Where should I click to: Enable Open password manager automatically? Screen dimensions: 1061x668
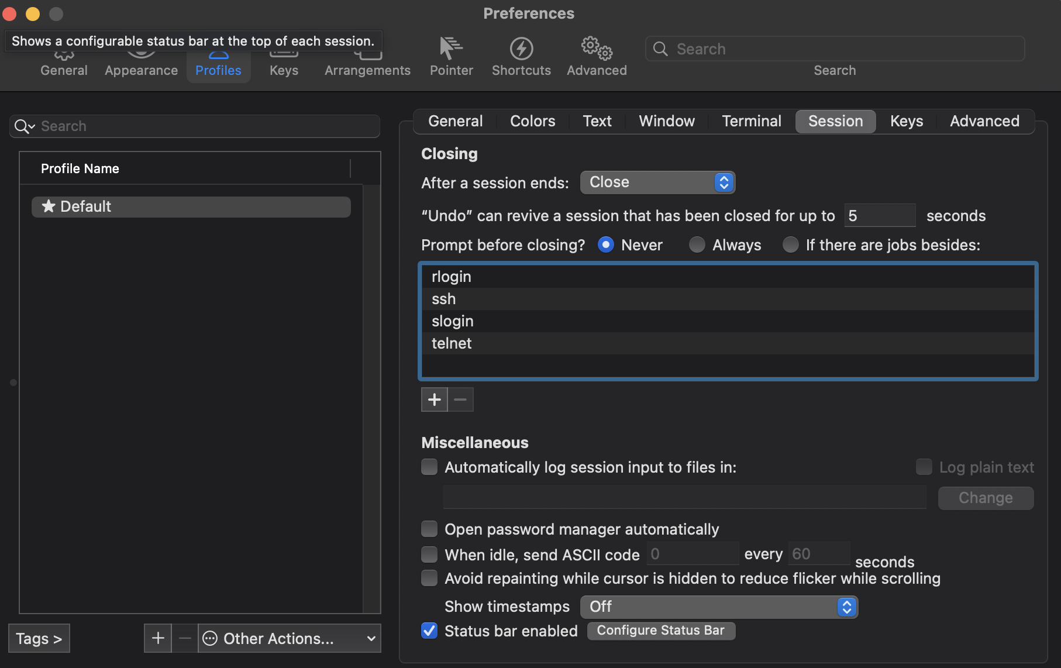click(429, 529)
